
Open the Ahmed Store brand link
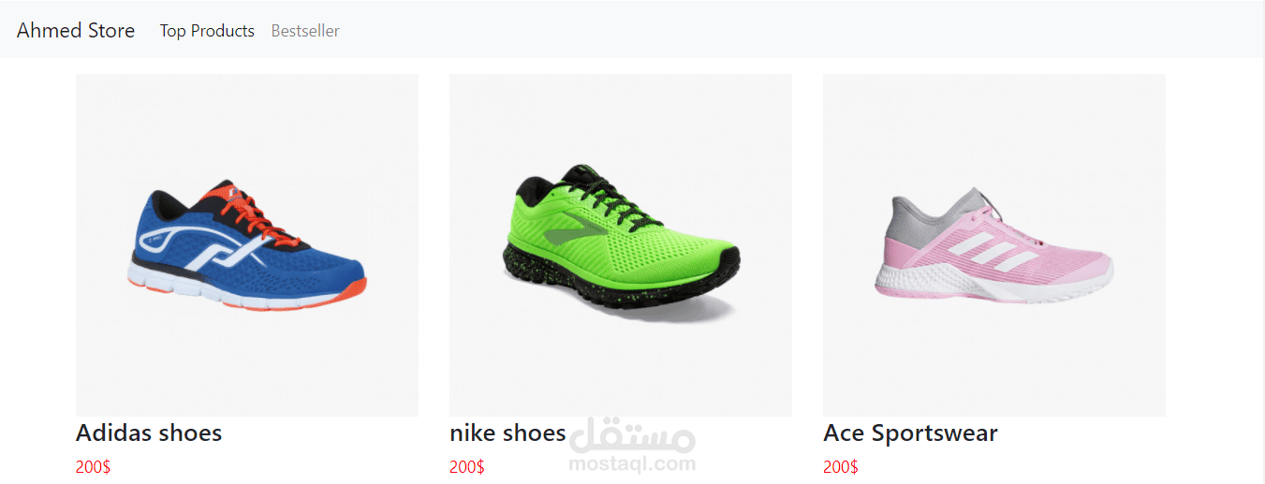pyautogui.click(x=76, y=31)
